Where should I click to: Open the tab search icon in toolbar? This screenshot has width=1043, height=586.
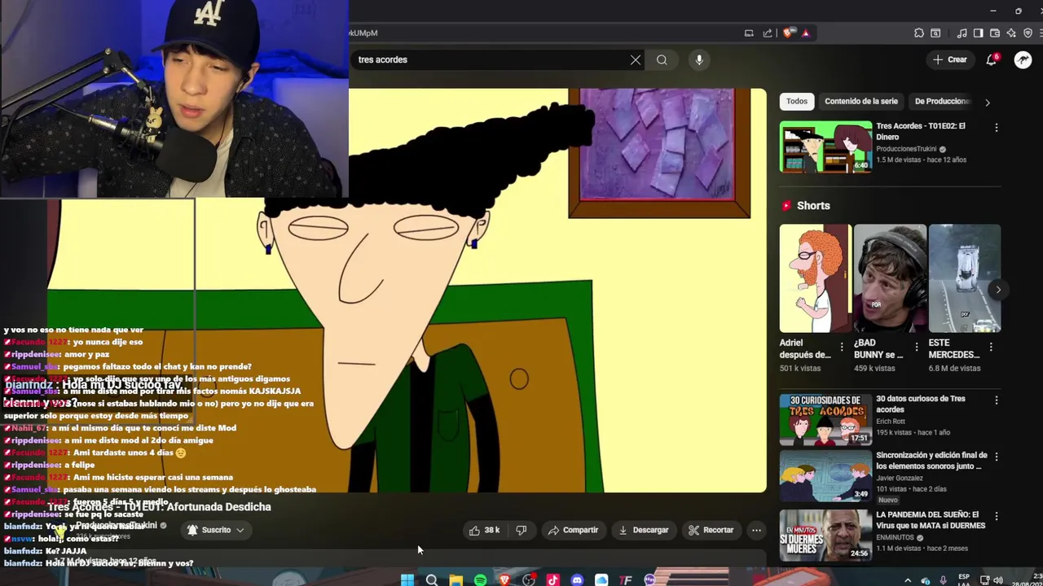(935, 33)
